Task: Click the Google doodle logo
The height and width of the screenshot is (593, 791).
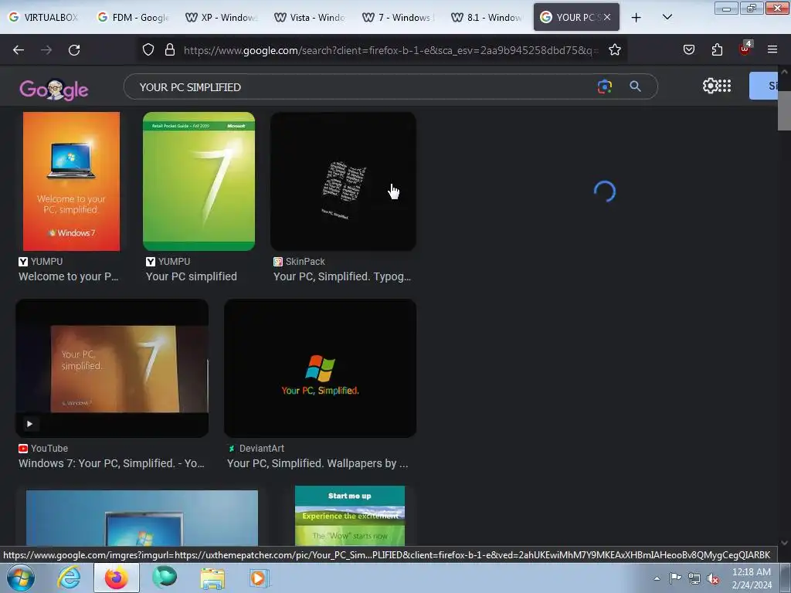Action: (x=53, y=90)
